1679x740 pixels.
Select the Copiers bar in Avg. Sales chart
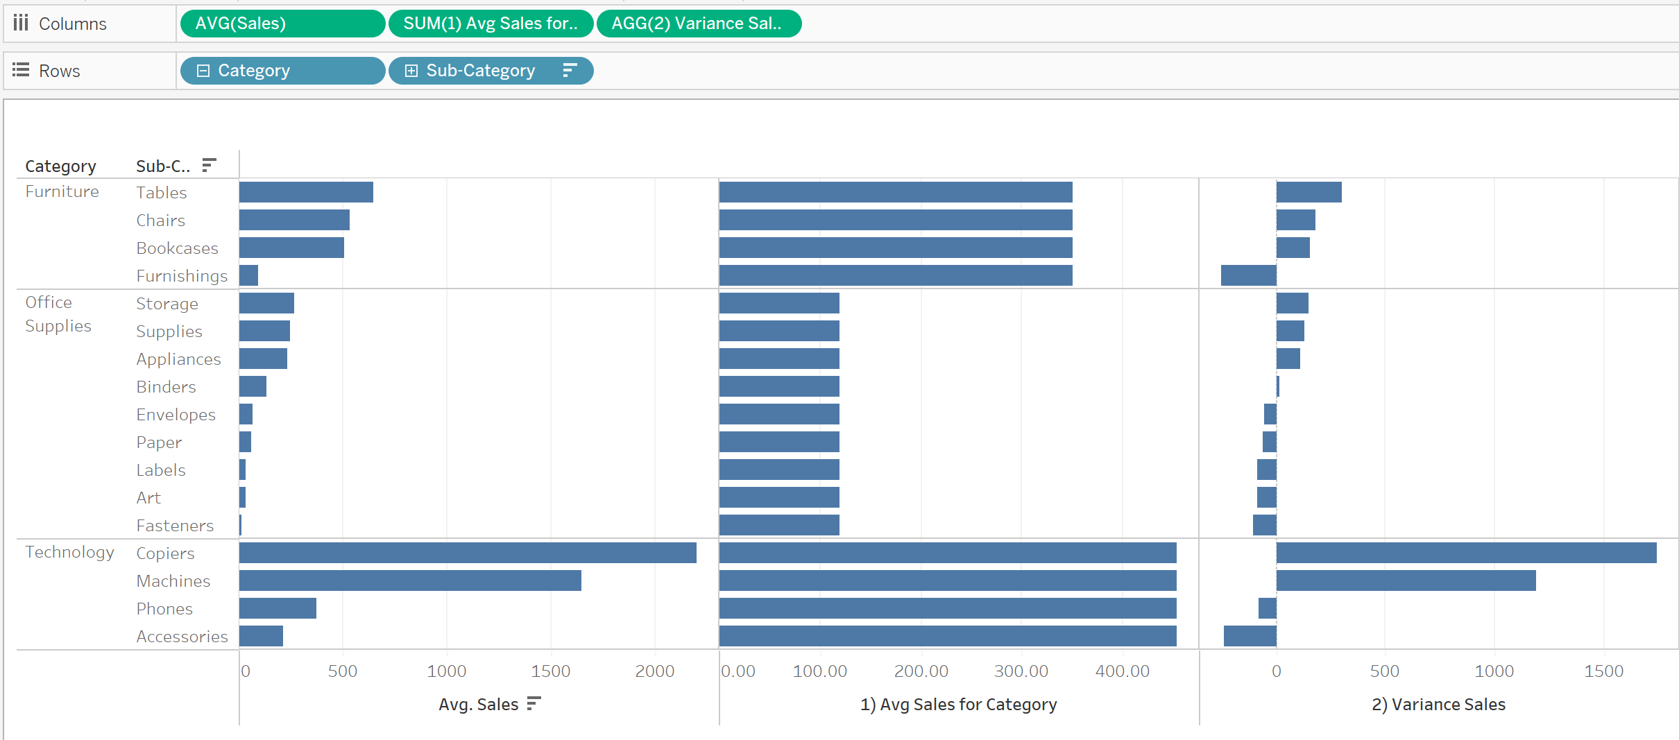click(x=468, y=553)
